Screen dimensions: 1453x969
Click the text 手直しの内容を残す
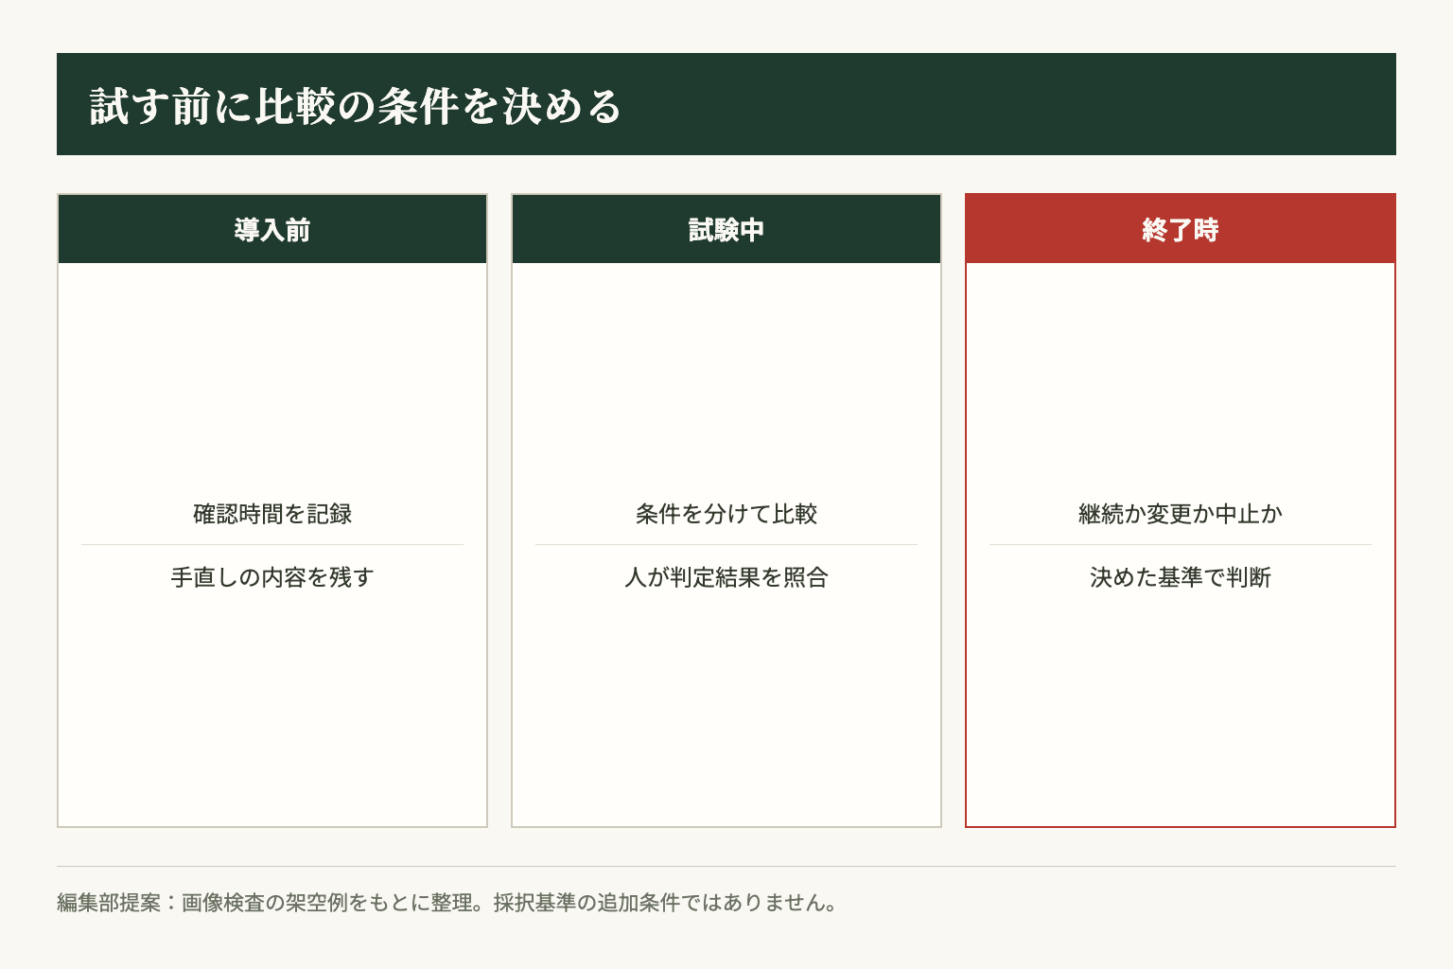tap(272, 577)
